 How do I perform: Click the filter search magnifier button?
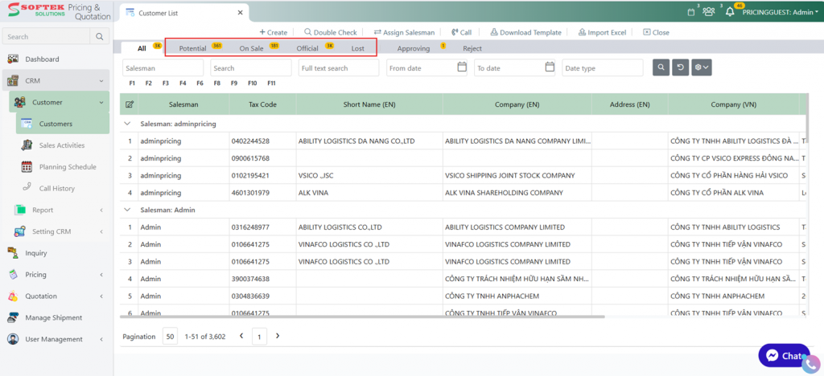(661, 68)
